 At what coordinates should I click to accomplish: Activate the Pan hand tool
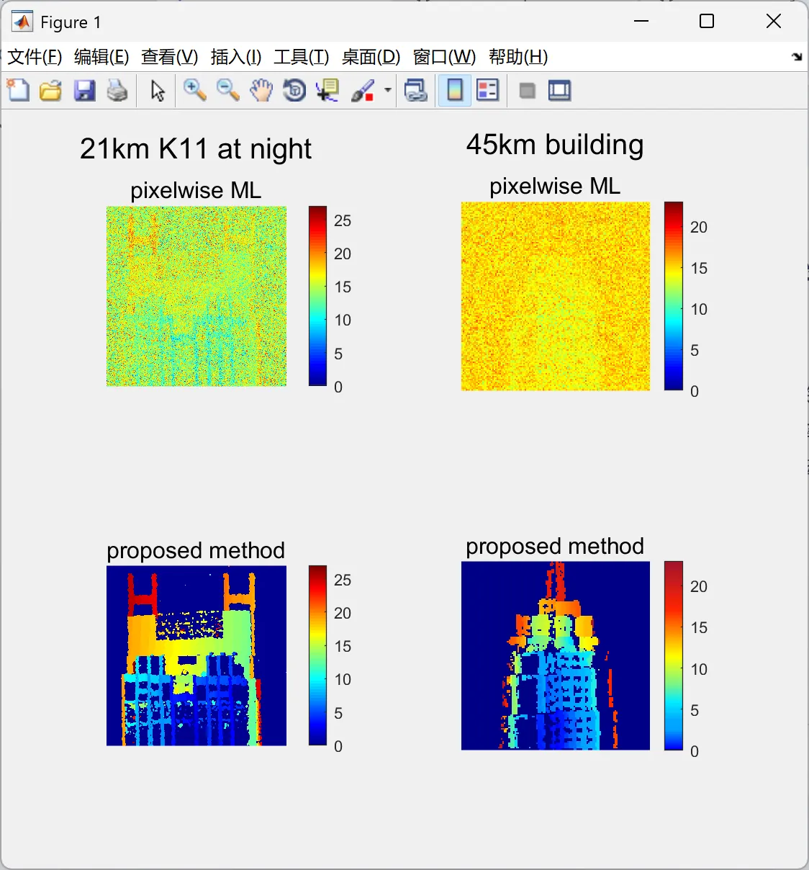click(x=261, y=91)
